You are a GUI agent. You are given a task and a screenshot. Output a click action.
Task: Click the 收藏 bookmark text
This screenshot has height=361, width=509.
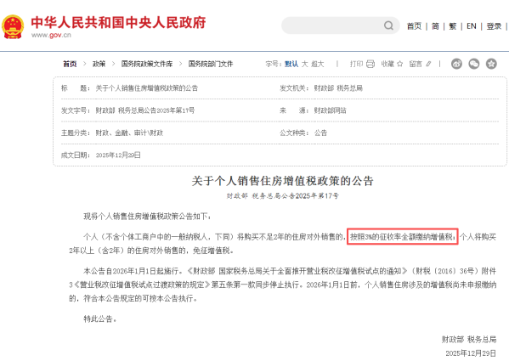[x=387, y=64]
